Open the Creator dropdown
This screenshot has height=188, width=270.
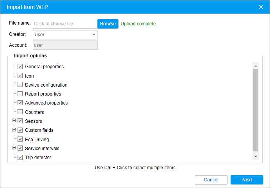(x=65, y=35)
